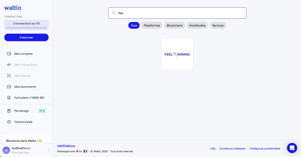Click the 15 € referral badge
The width and height of the screenshot is (301, 157).
(x=42, y=111)
